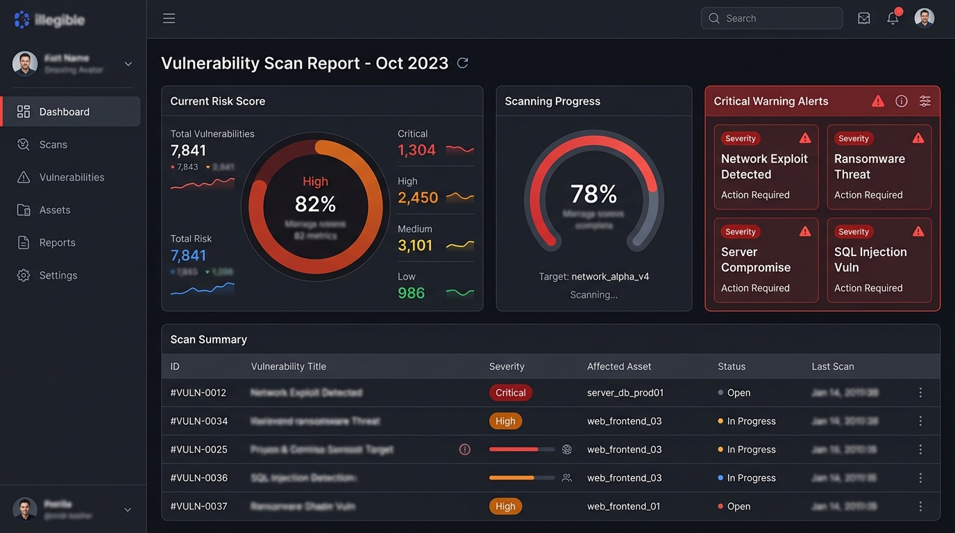The image size is (955, 533).
Task: Click the info icon in Critical Warning Alerts header
Action: click(x=902, y=101)
